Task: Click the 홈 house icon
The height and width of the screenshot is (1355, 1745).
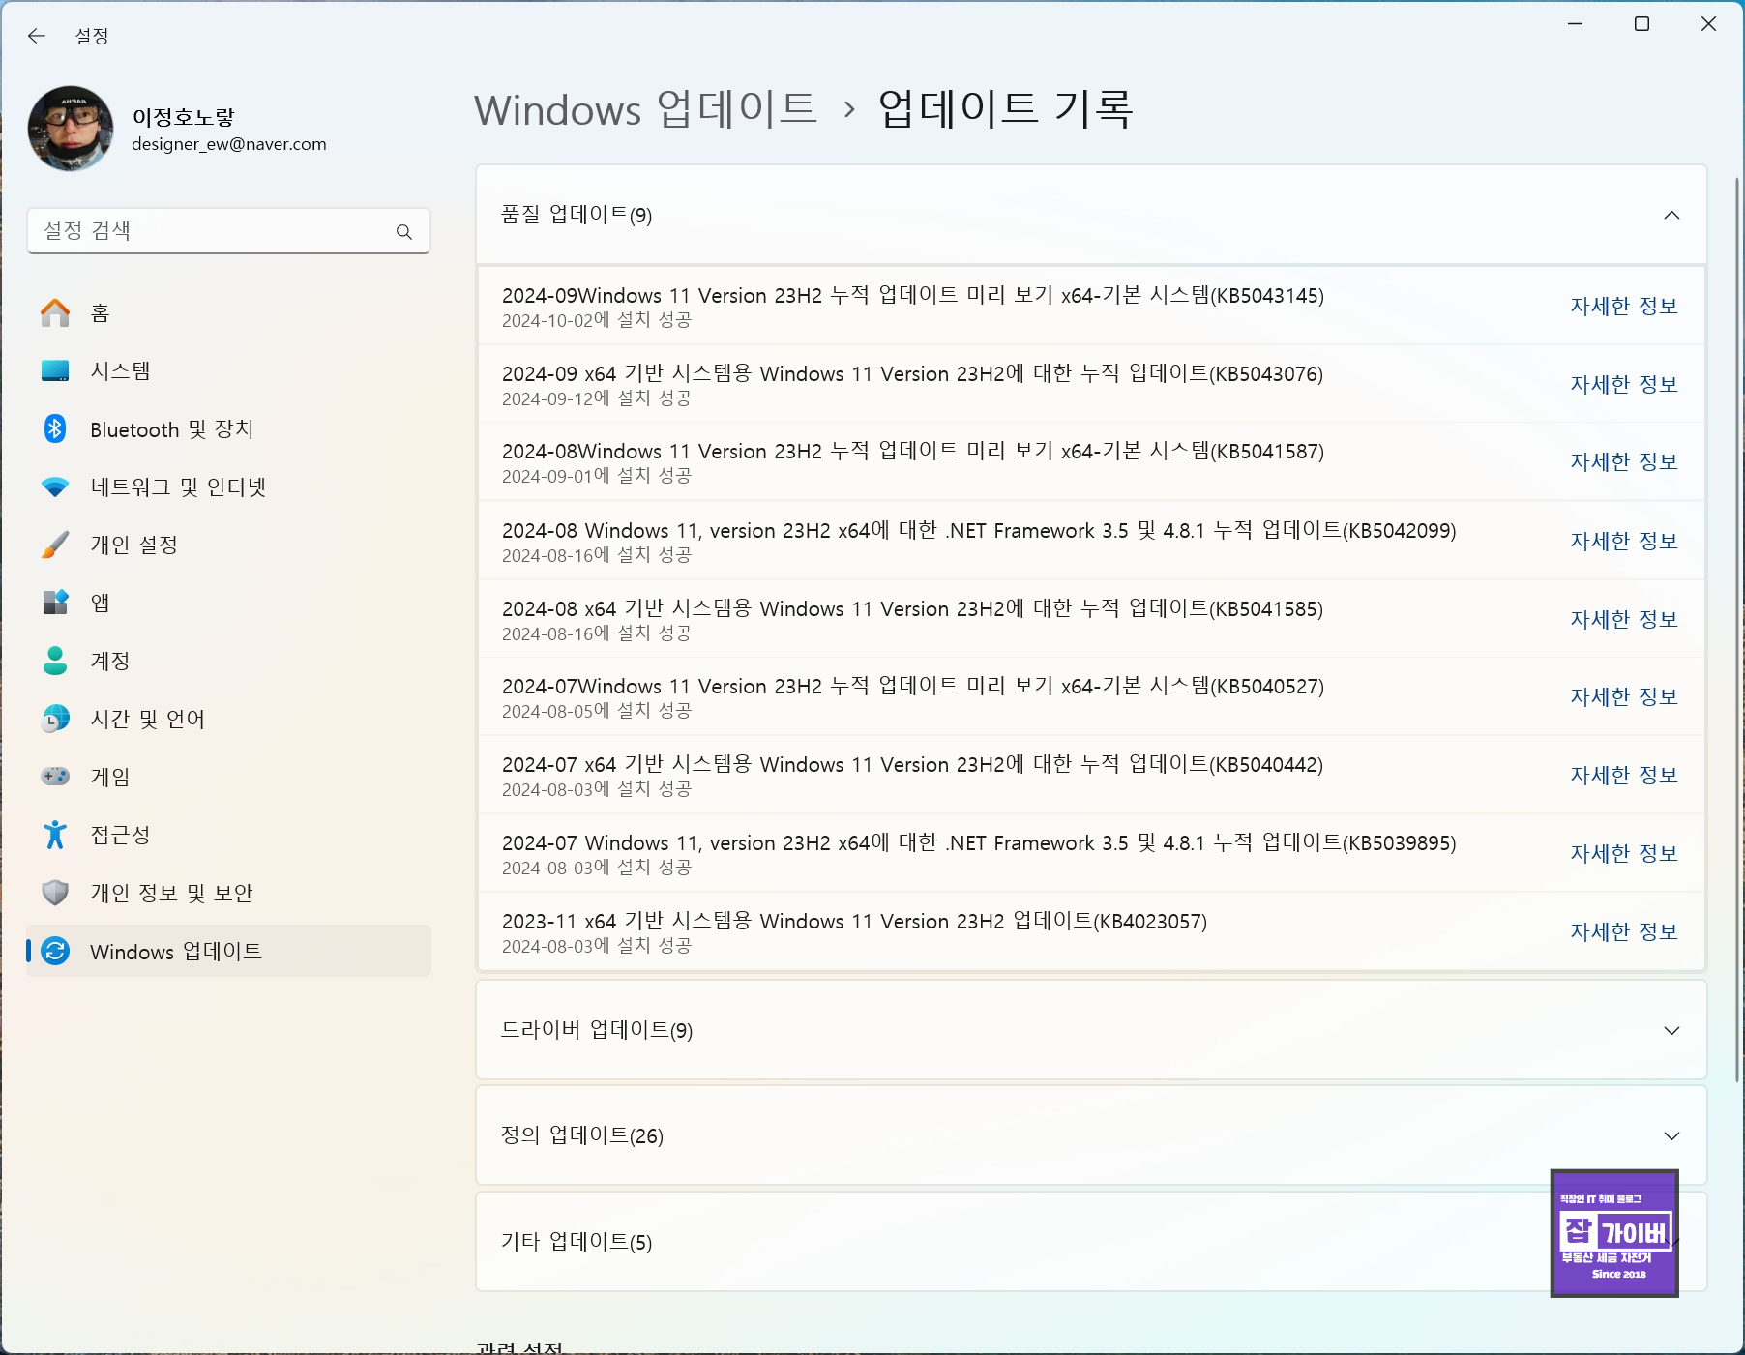Action: coord(55,312)
